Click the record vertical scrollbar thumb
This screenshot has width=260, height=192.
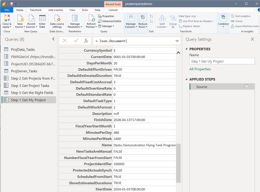(178, 163)
